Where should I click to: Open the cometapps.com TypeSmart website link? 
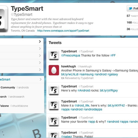[63, 31]
